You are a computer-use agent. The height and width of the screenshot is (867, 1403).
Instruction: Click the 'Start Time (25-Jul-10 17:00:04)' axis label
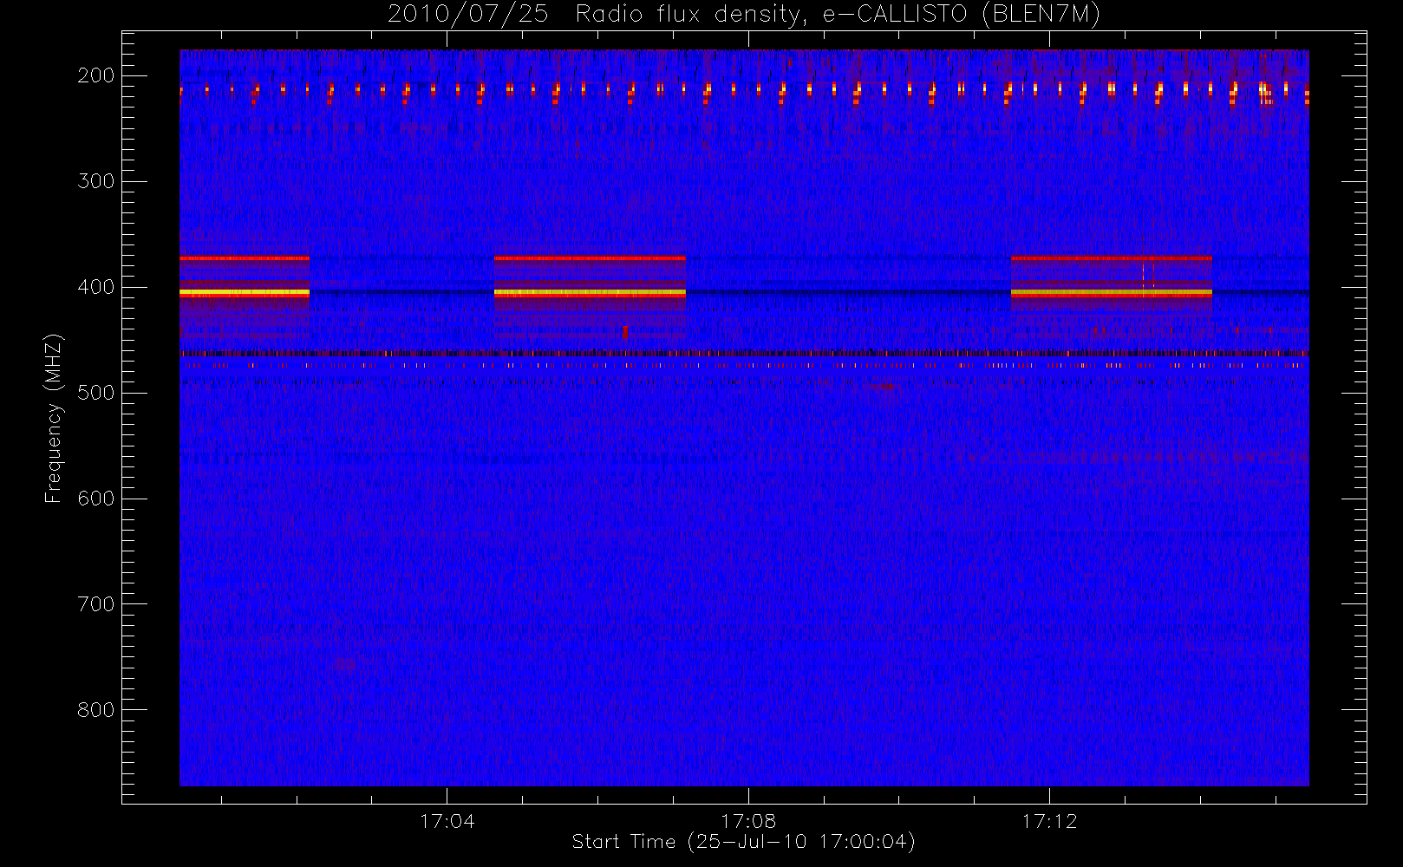[744, 842]
